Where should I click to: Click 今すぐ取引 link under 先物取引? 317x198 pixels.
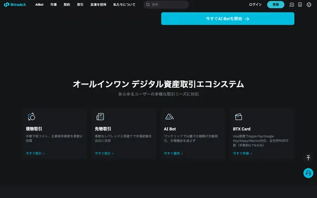pos(104,153)
